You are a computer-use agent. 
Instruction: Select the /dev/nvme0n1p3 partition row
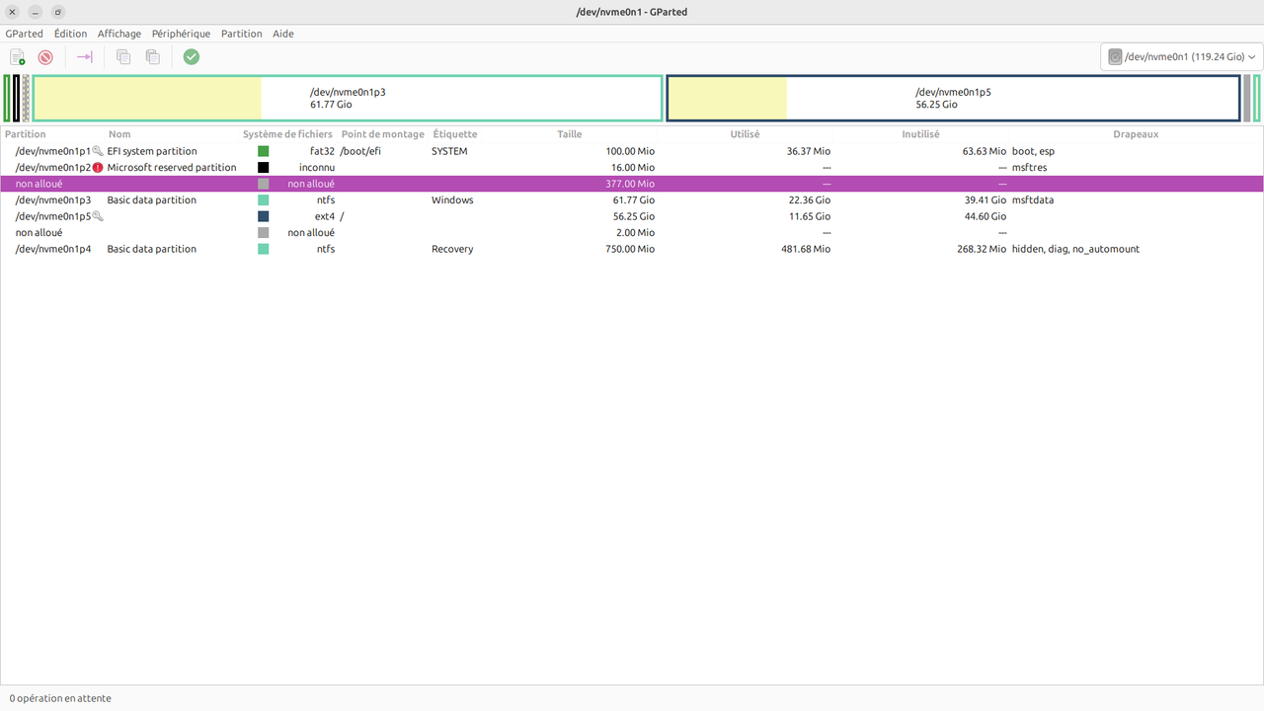click(x=632, y=200)
